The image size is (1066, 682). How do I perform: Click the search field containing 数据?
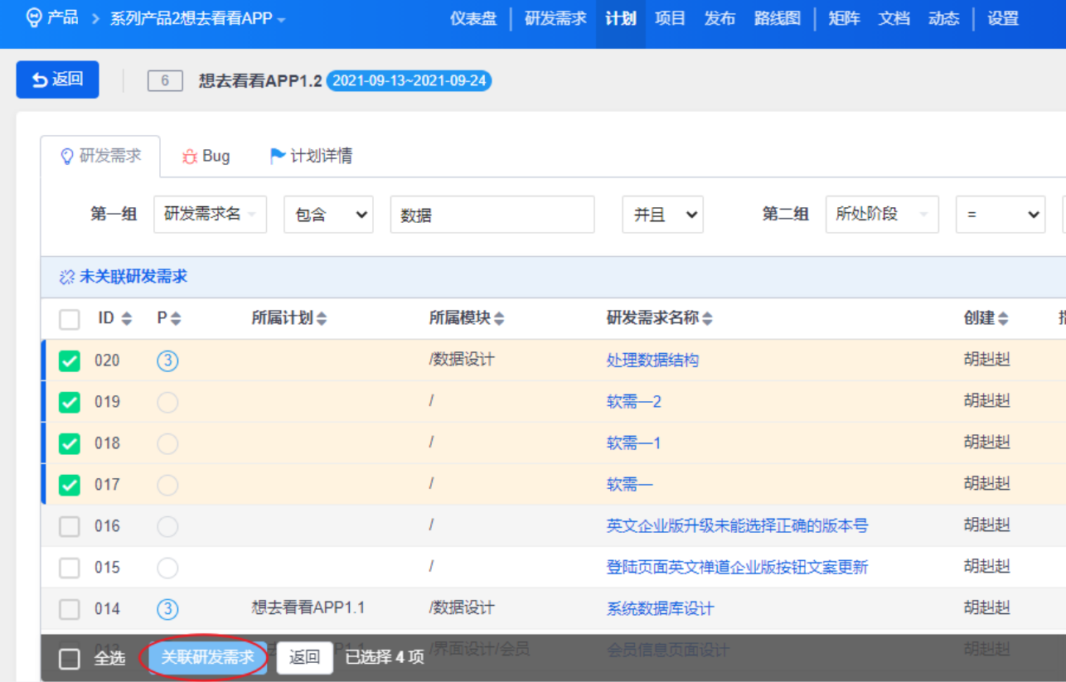click(492, 215)
